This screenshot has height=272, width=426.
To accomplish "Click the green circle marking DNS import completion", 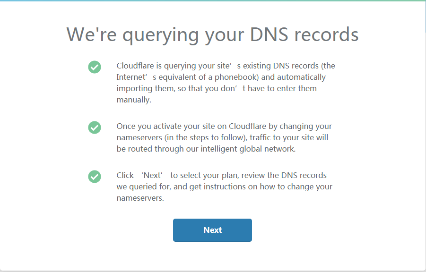I will tap(95, 67).
